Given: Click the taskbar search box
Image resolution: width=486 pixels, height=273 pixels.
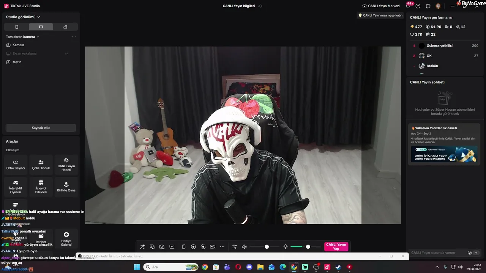Looking at the screenshot, I should click(x=171, y=267).
